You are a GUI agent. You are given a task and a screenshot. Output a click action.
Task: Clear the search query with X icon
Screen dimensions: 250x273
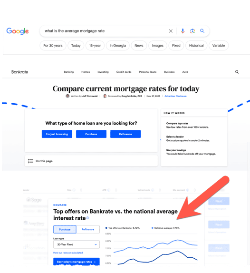click(171, 31)
